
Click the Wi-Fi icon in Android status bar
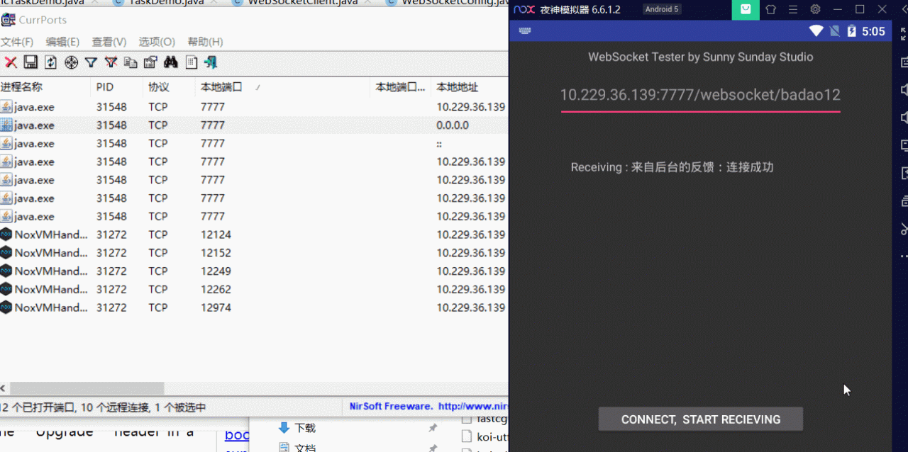pos(816,31)
